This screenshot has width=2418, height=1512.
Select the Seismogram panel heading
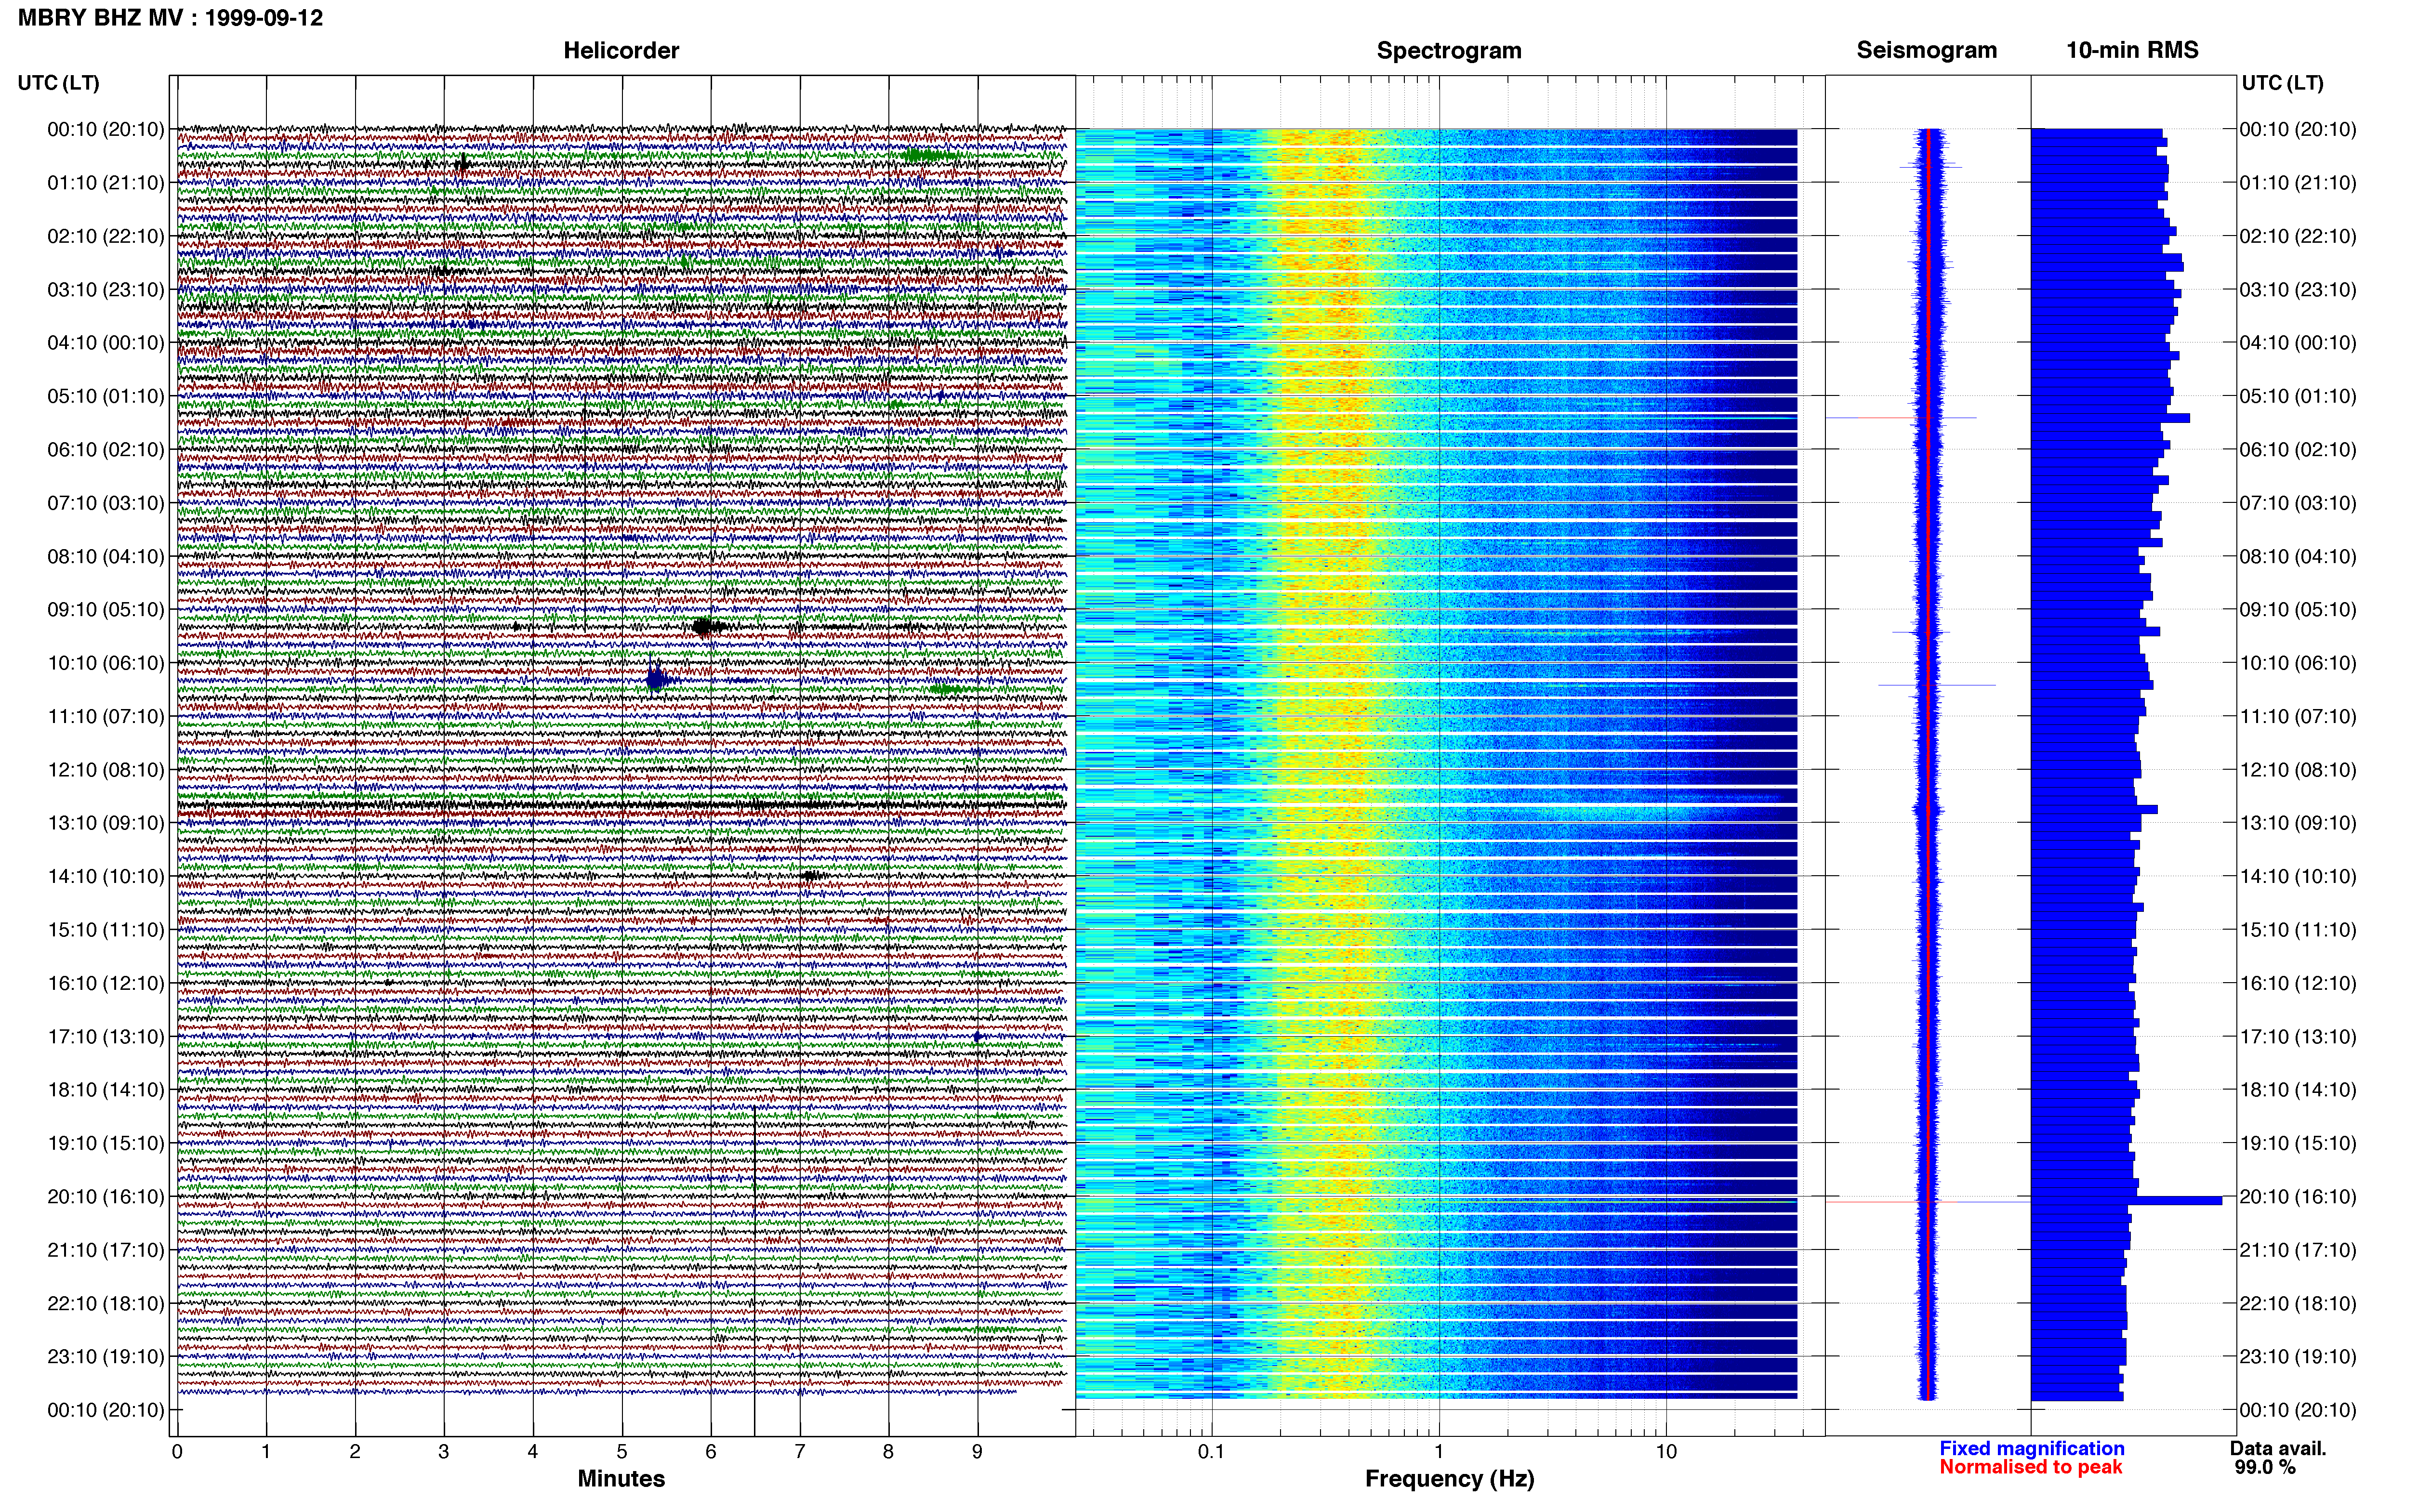[x=1927, y=51]
